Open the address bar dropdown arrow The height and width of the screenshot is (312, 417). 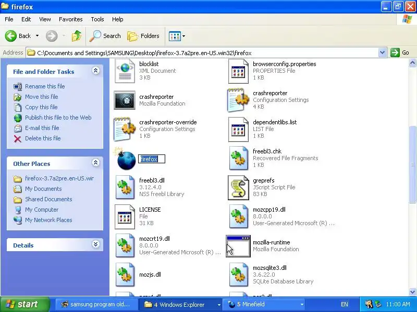point(382,53)
